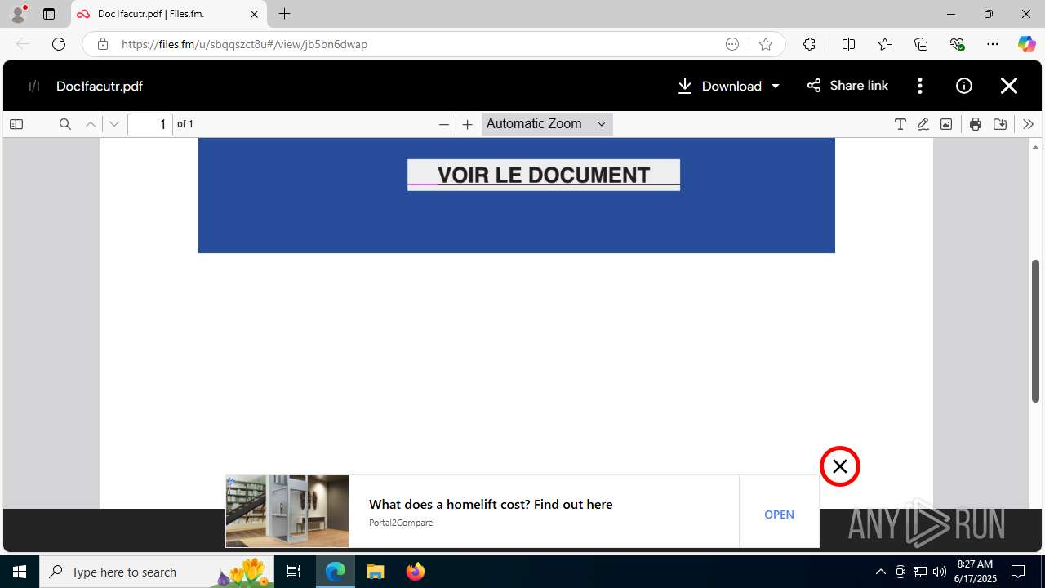
Task: Open the Automatic Zoom dropdown
Action: (x=546, y=124)
